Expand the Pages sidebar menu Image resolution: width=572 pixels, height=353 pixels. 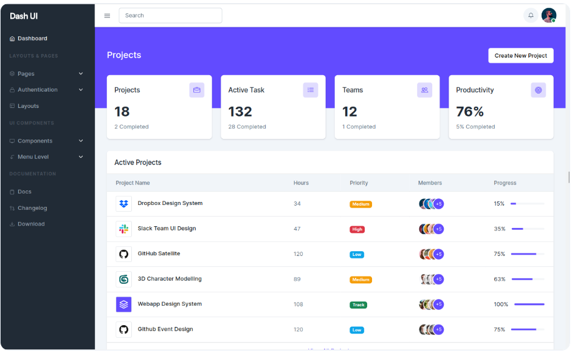pyautogui.click(x=46, y=74)
